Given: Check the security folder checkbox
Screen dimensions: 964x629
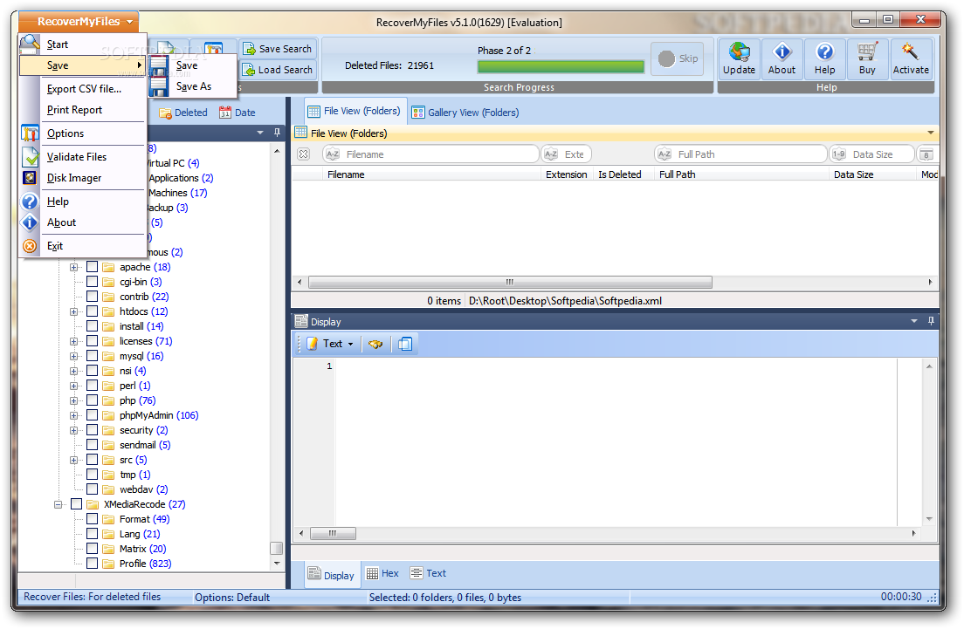Looking at the screenshot, I should 93,430.
